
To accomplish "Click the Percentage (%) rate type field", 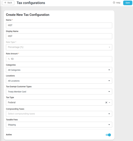I will click(59, 47).
